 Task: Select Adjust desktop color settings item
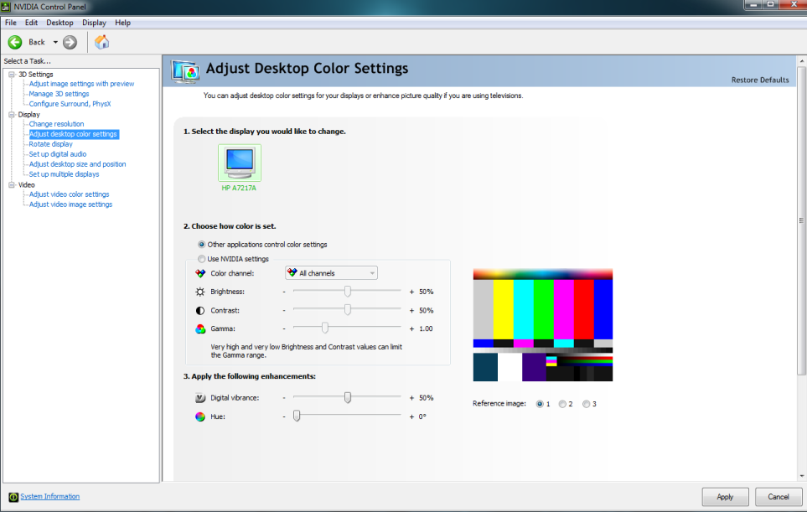(73, 134)
